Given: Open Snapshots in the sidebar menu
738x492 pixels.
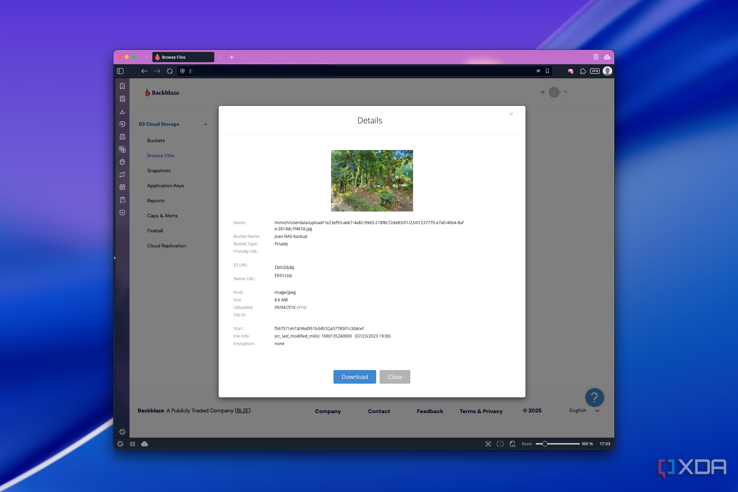Looking at the screenshot, I should tap(159, 170).
